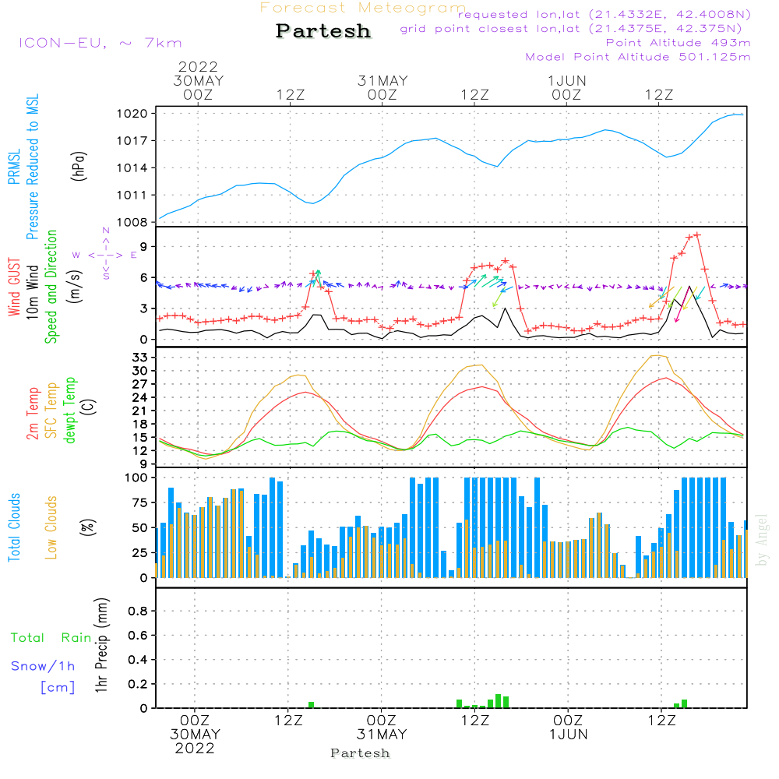Click the tallest green rain bar on 31 May

499,701
